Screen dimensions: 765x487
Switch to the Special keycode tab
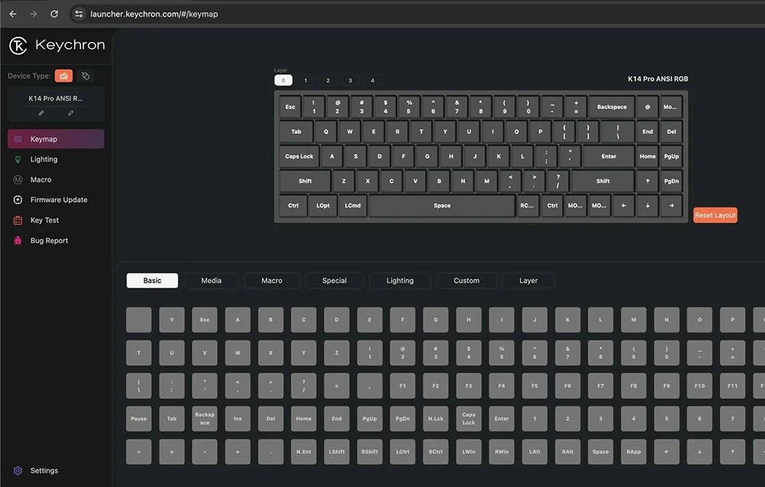(334, 281)
